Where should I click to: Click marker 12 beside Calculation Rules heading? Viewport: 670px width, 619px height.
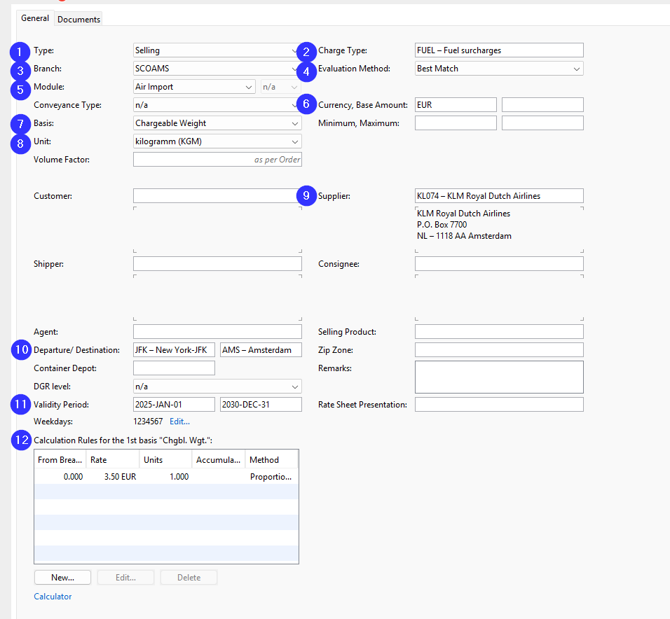[20, 440]
